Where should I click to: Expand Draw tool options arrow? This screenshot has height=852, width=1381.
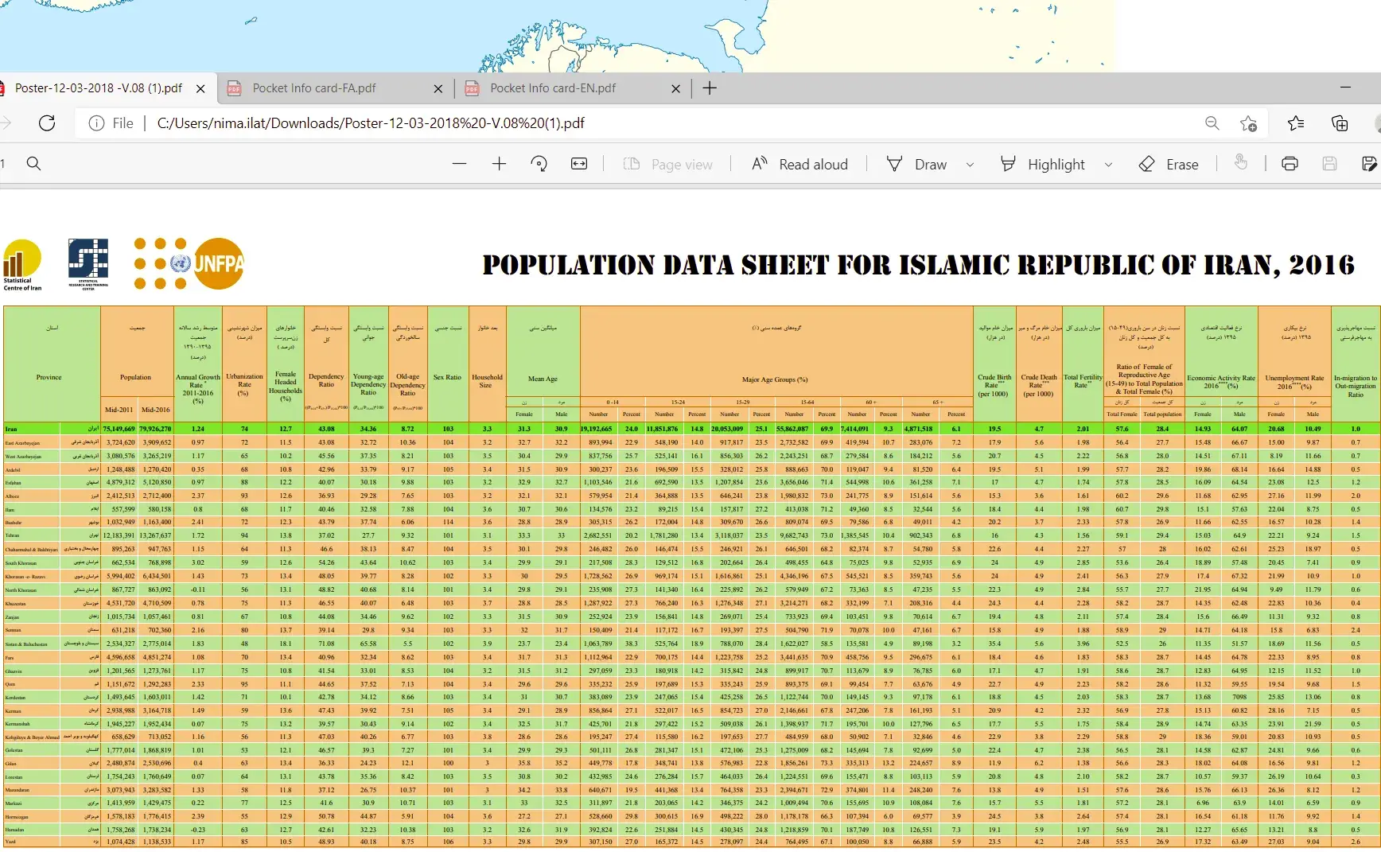click(970, 165)
